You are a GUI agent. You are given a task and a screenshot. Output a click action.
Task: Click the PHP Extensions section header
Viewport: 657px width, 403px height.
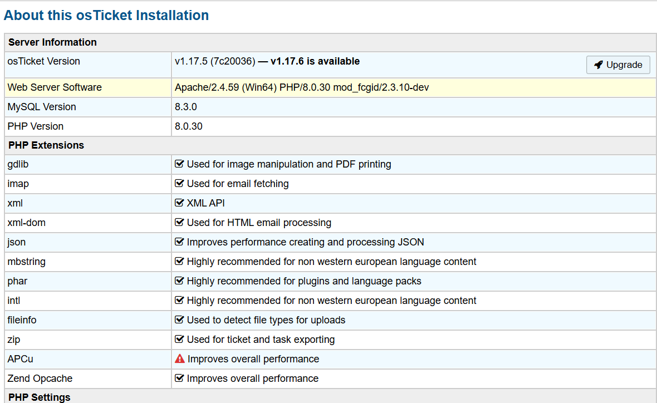46,145
